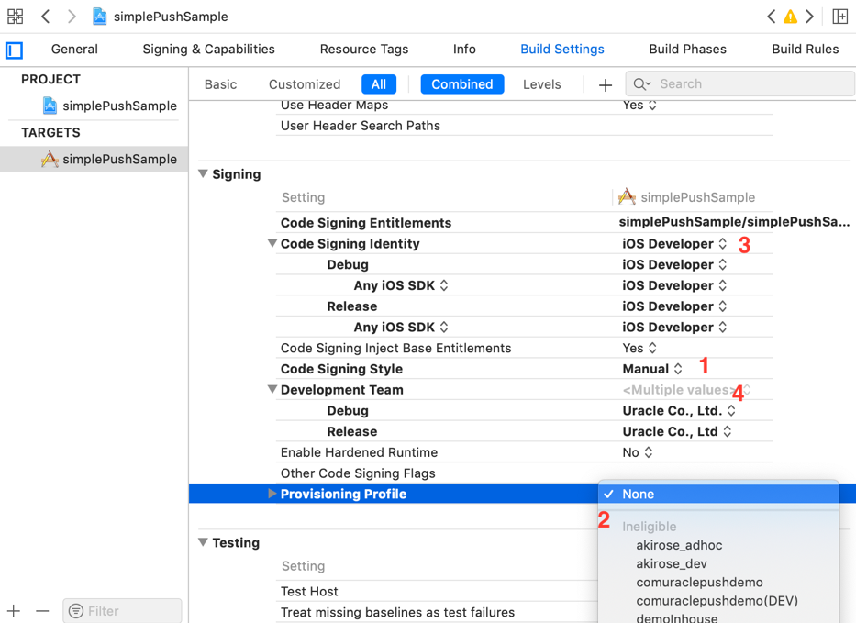Screen dimensions: 856x623
Task: Open Development Team Debug Uracle popup
Action: pyautogui.click(x=679, y=411)
